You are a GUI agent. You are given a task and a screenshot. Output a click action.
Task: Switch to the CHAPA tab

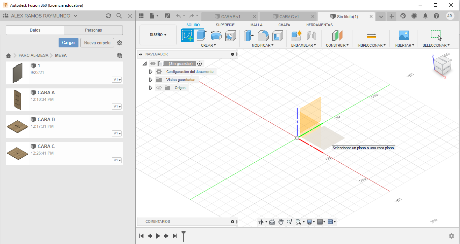tap(284, 25)
